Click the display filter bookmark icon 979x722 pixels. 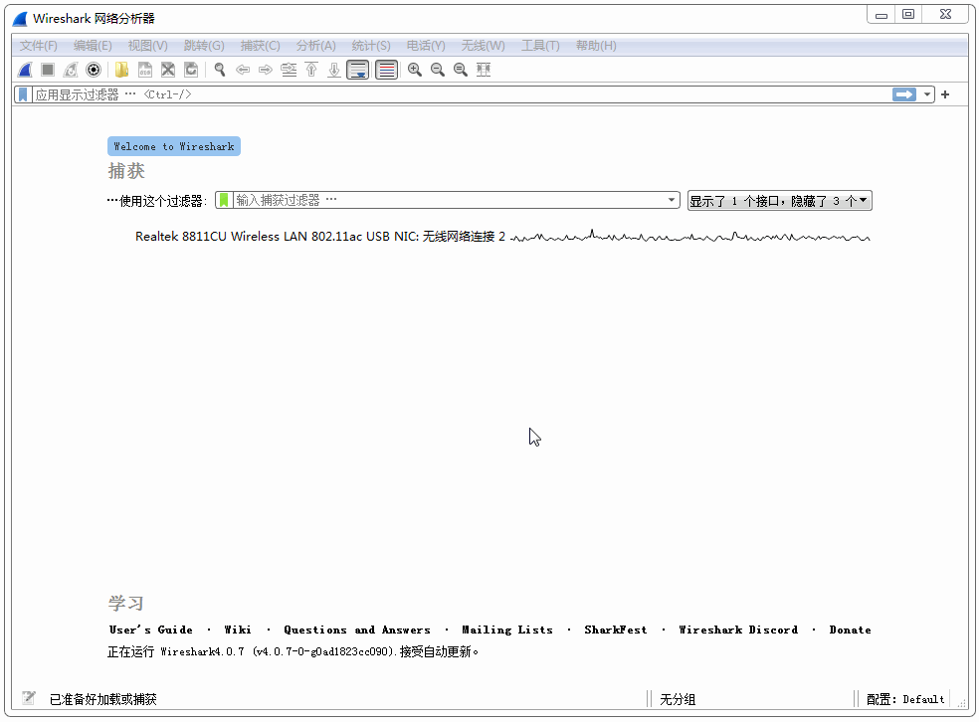[x=23, y=94]
